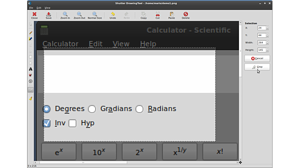Click into the Width input field
Image resolution: width=300 pixels, height=168 pixels.
pos(261,42)
